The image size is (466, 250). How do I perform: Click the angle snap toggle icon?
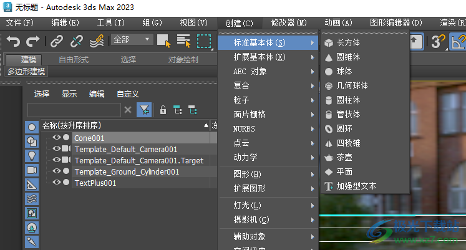coord(459,42)
